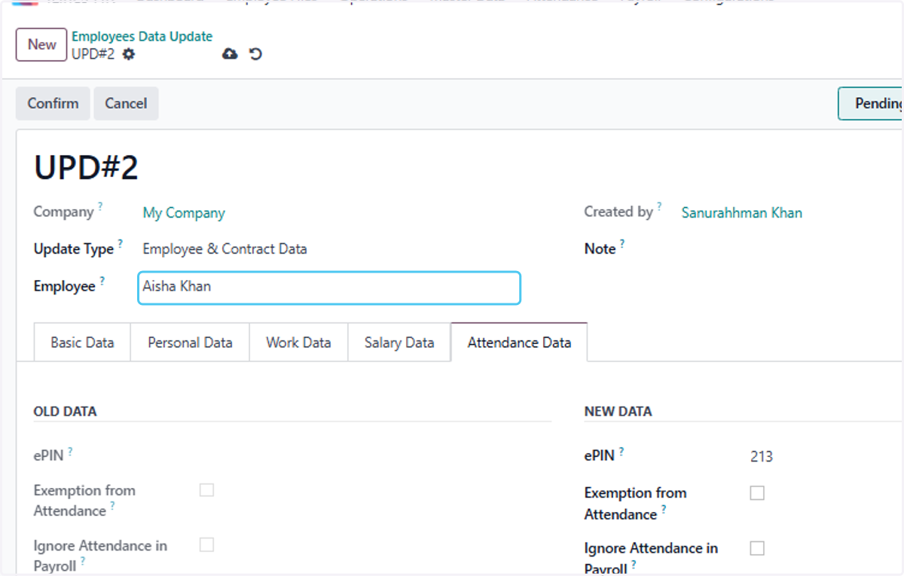Screen dimensions: 904x576
Task: Show help tooltip next to Note label
Action: [622, 243]
